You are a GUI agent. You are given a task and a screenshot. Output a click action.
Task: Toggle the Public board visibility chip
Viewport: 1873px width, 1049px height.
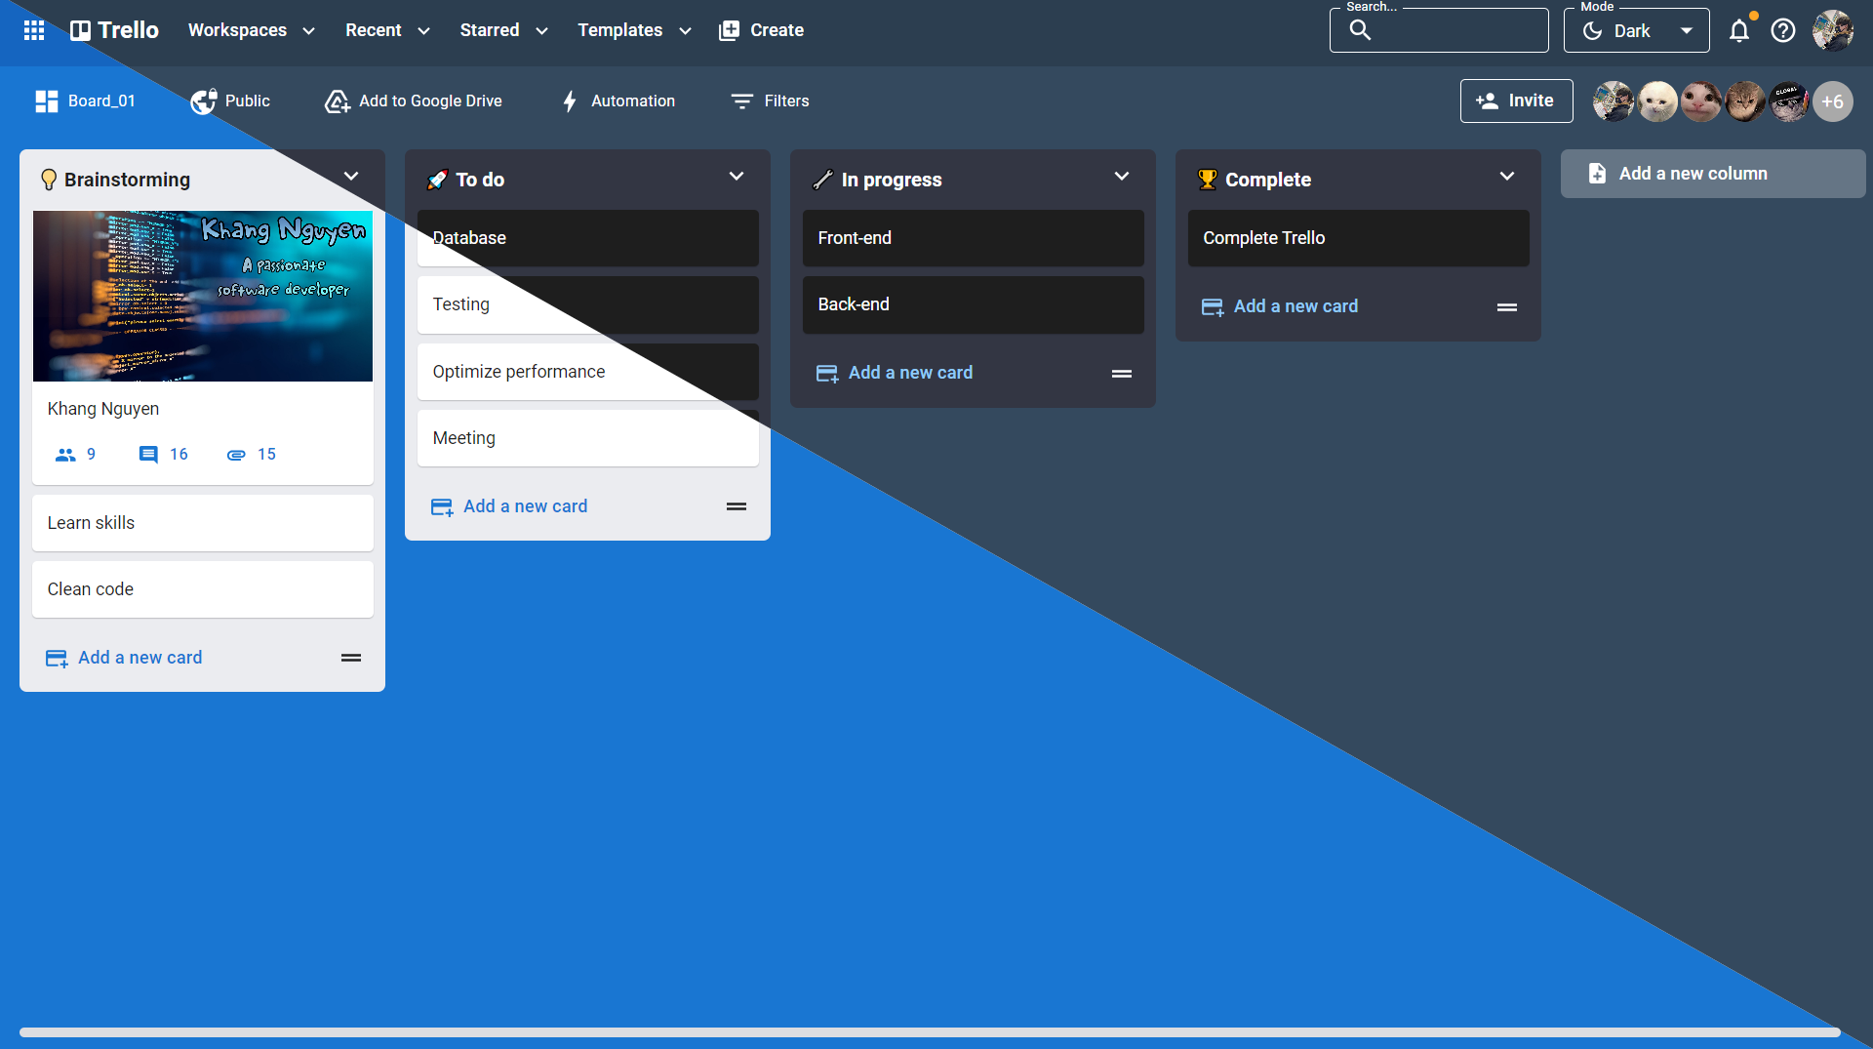[x=230, y=101]
